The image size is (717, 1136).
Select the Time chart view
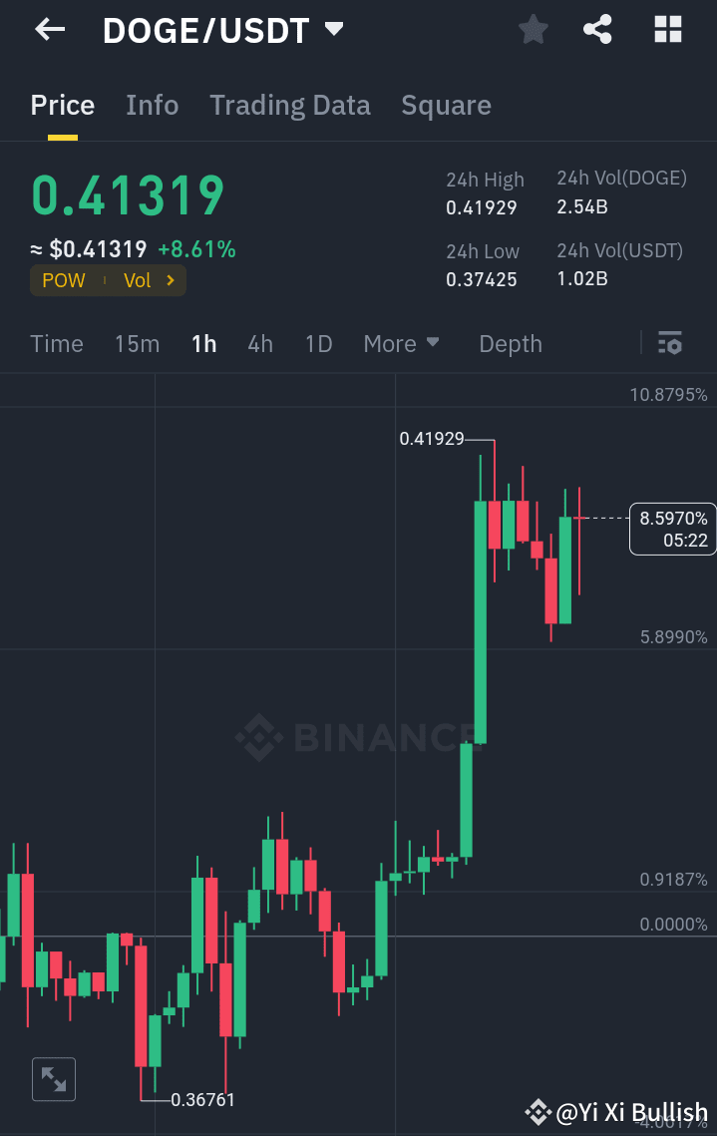point(56,343)
